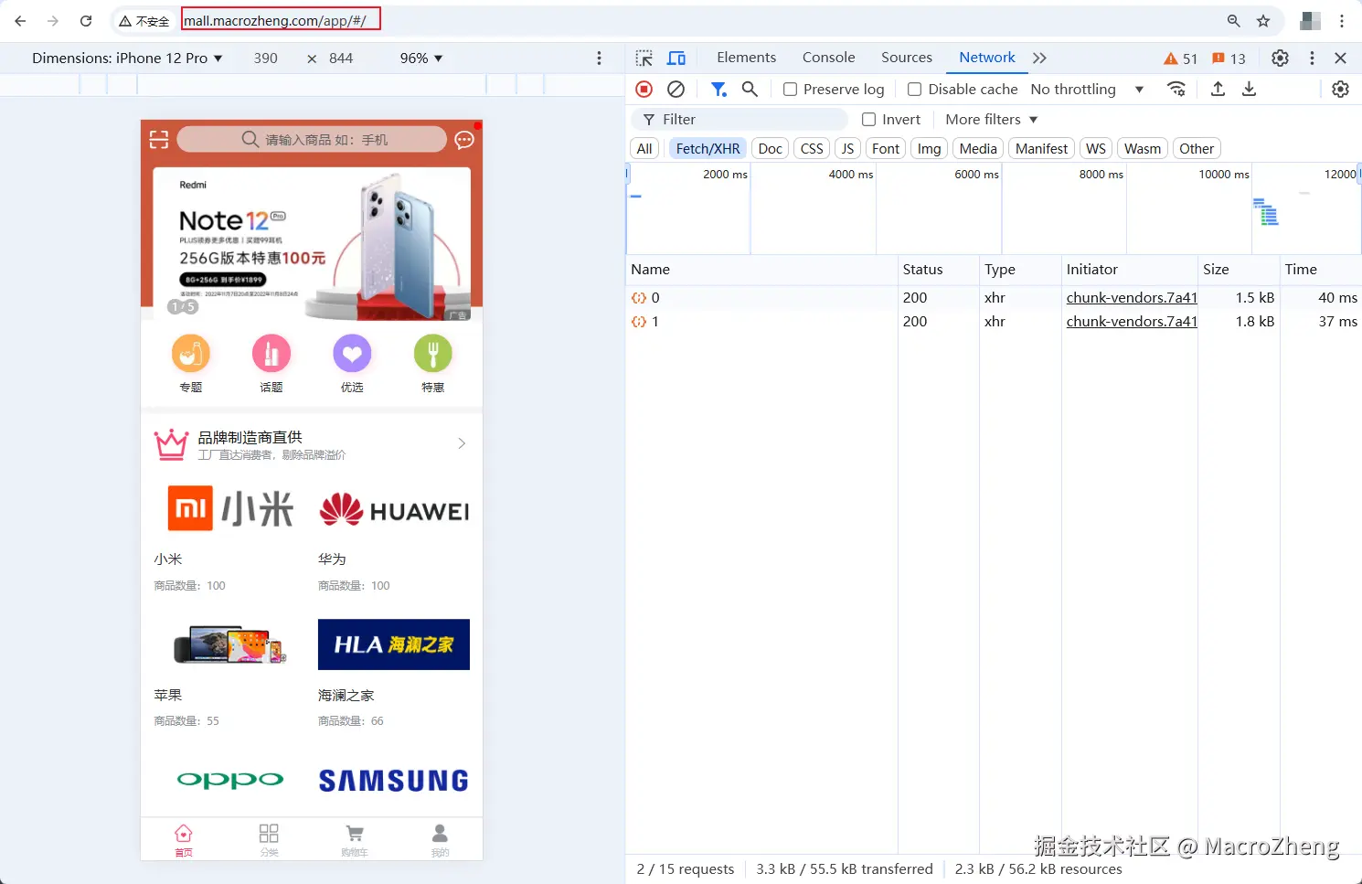Toggle the Doc request filter
Image resolution: width=1362 pixels, height=884 pixels.
(771, 148)
